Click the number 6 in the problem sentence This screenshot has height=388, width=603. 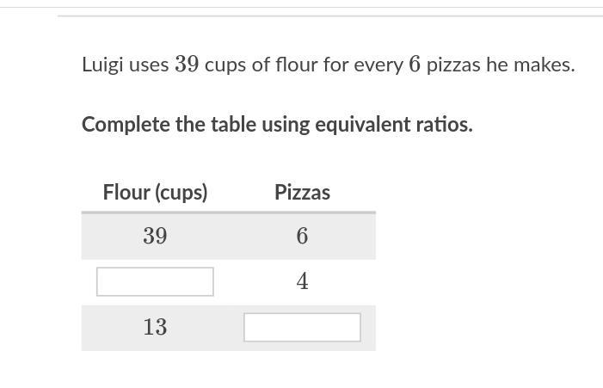415,65
